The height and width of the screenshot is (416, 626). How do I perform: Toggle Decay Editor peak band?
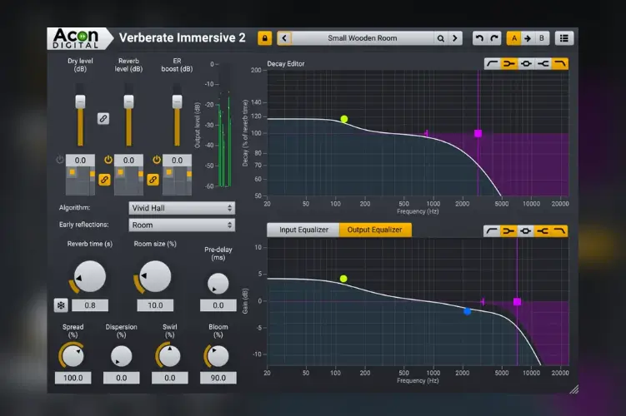tap(526, 64)
